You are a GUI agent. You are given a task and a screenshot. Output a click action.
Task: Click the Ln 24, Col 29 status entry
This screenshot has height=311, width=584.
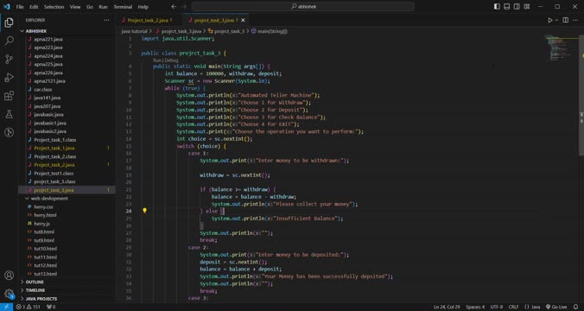coord(446,307)
